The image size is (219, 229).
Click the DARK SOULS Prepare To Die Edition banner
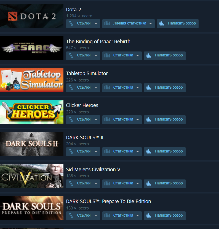[x=32, y=208]
